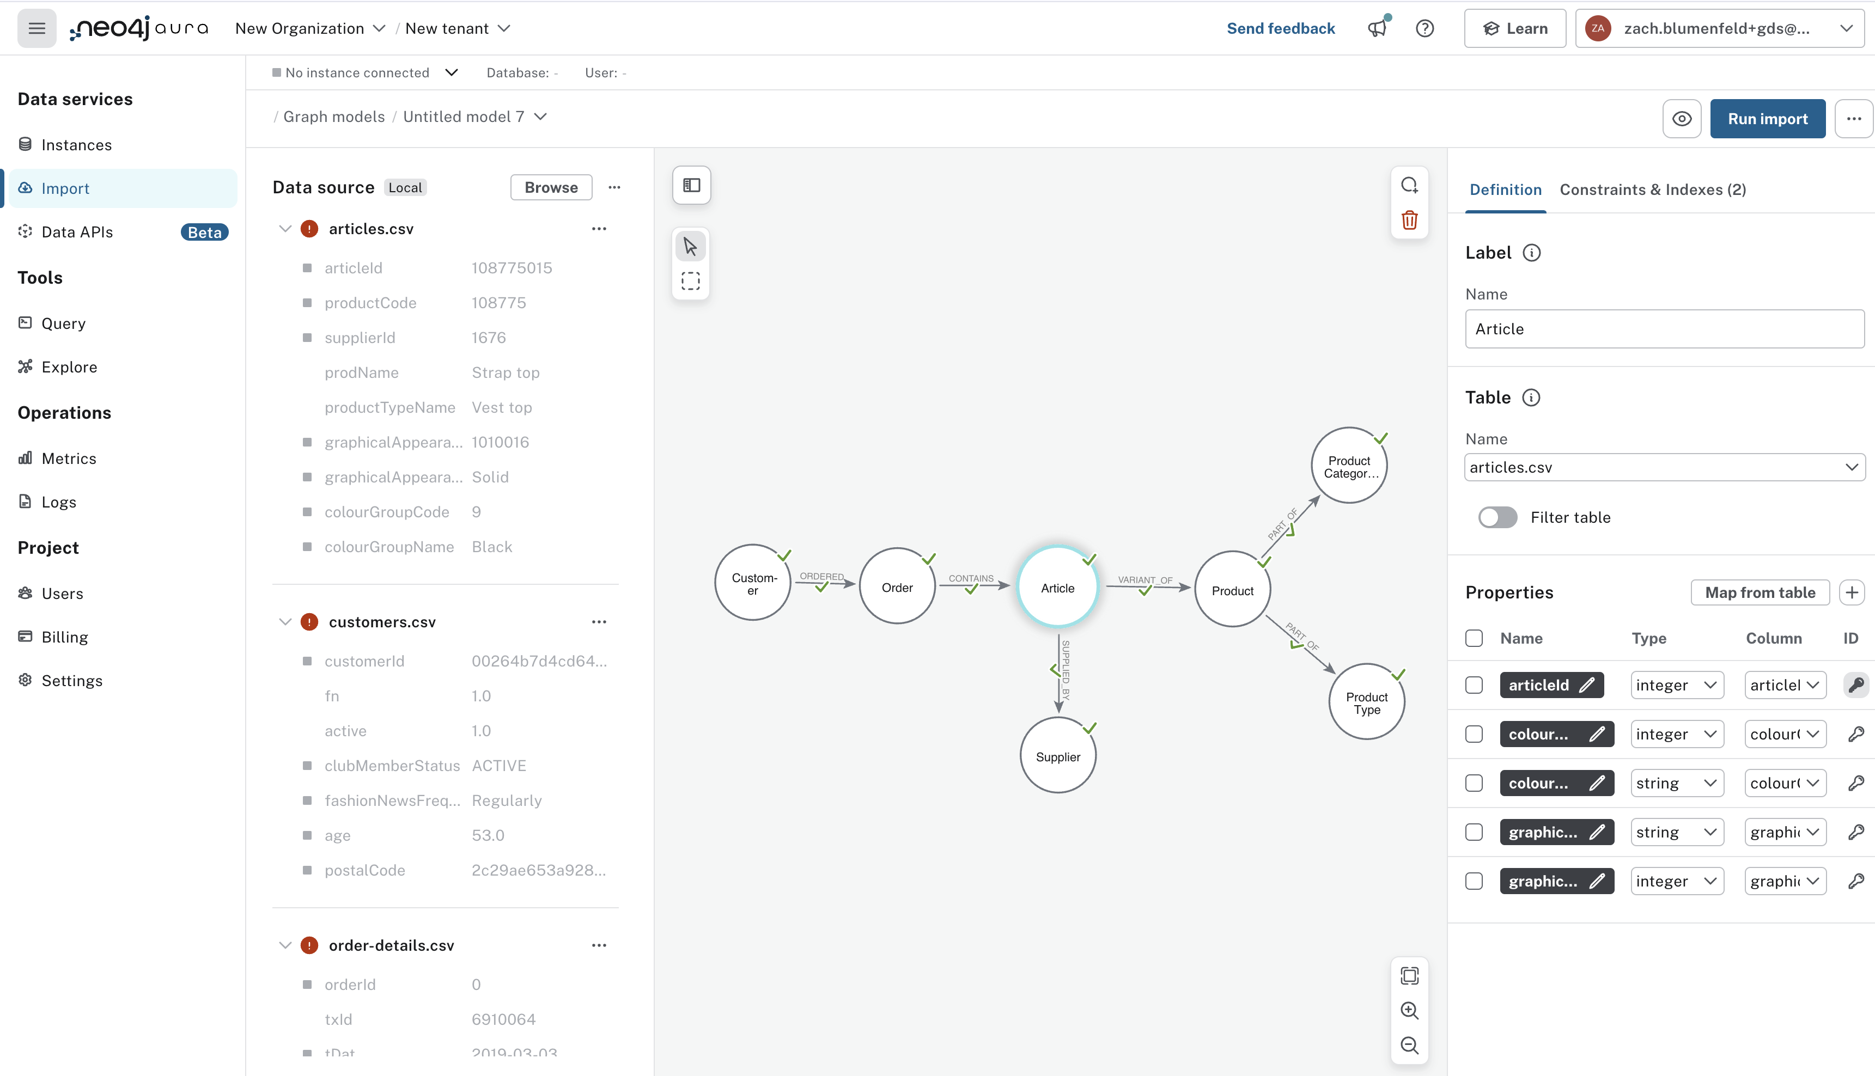
Task: Open order-details.csv file options menu
Action: pos(599,945)
